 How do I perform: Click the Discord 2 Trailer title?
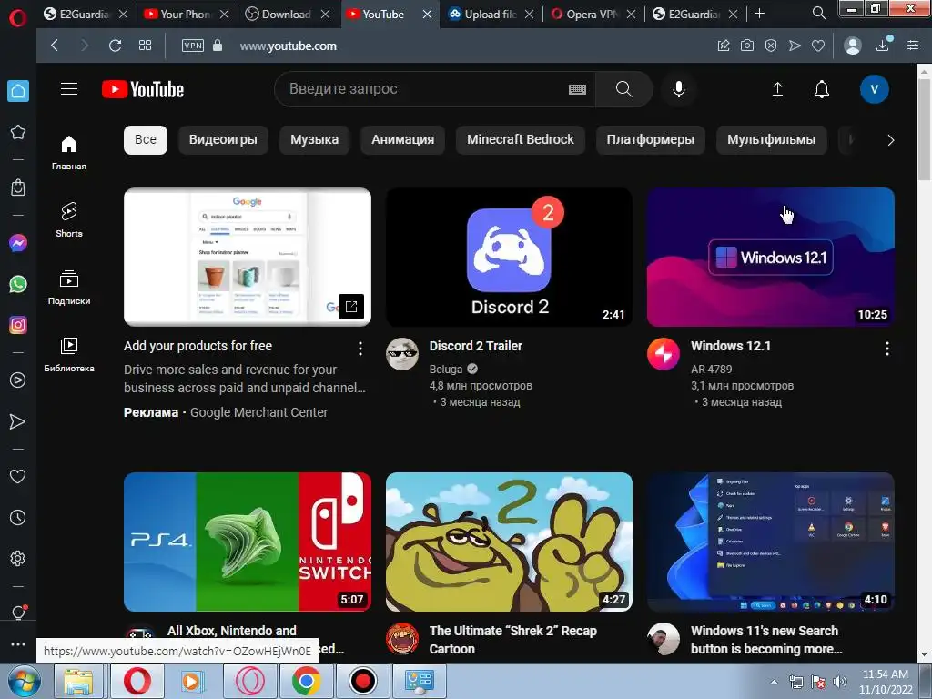click(x=475, y=346)
